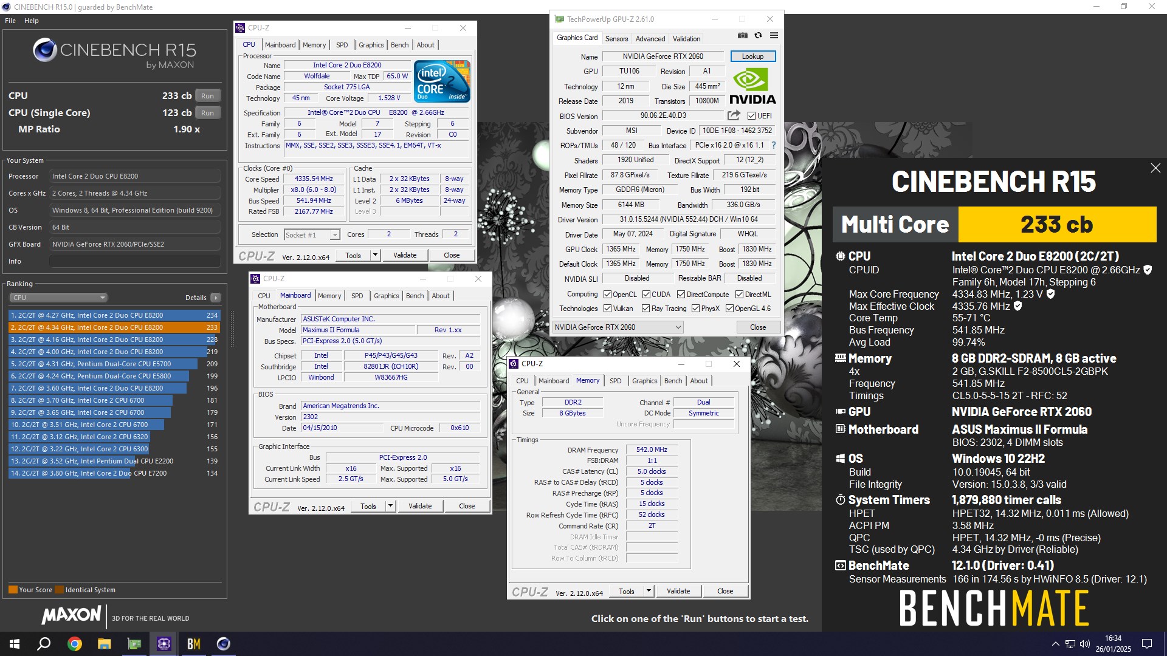Click Close in the GPU-Z window
Image resolution: width=1167 pixels, height=656 pixels.
point(758,327)
